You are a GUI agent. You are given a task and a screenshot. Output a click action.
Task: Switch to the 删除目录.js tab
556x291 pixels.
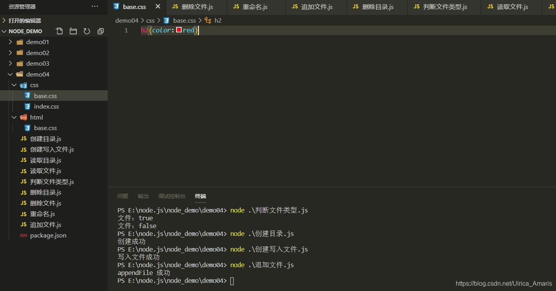[377, 7]
